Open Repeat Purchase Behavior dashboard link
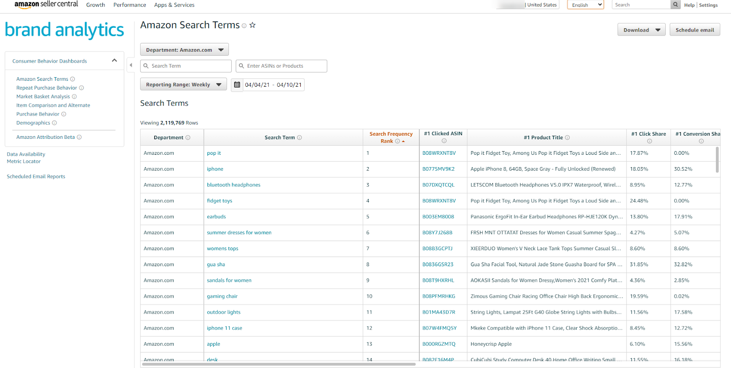 coord(47,88)
